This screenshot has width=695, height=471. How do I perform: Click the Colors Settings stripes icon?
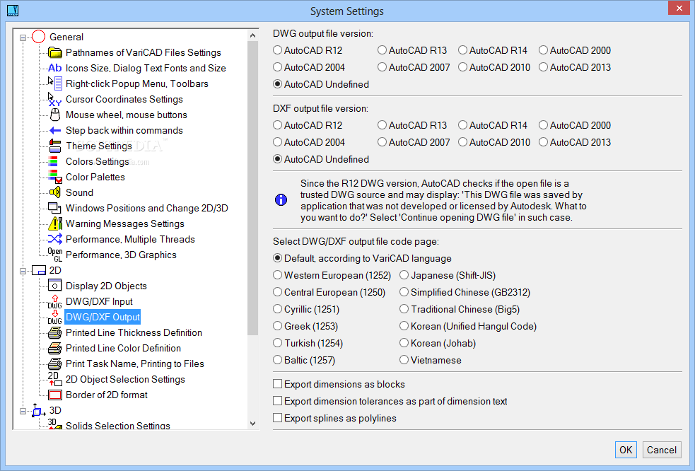click(x=53, y=161)
